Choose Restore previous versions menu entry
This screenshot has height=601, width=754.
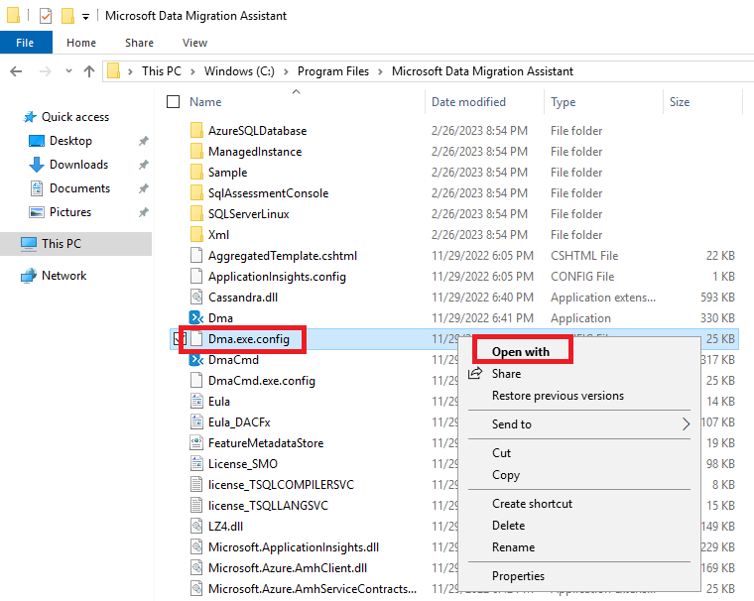[558, 396]
